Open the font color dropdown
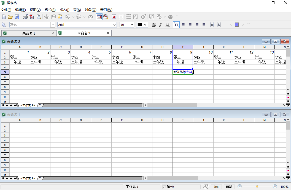This screenshot has height=190, width=291. 145,25
